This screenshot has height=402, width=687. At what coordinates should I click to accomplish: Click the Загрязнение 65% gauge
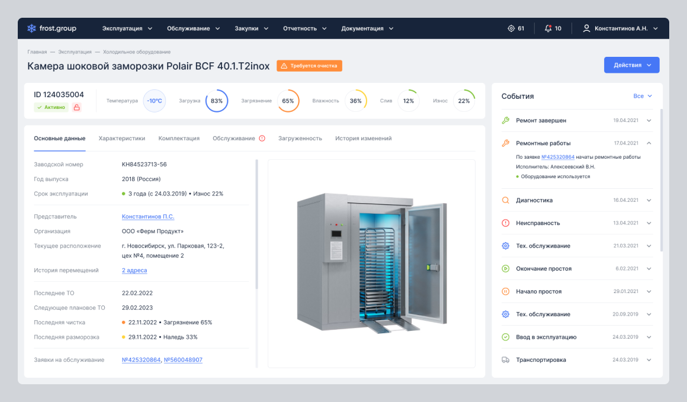click(288, 101)
